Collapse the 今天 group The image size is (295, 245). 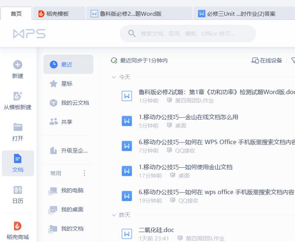[x=114, y=77]
